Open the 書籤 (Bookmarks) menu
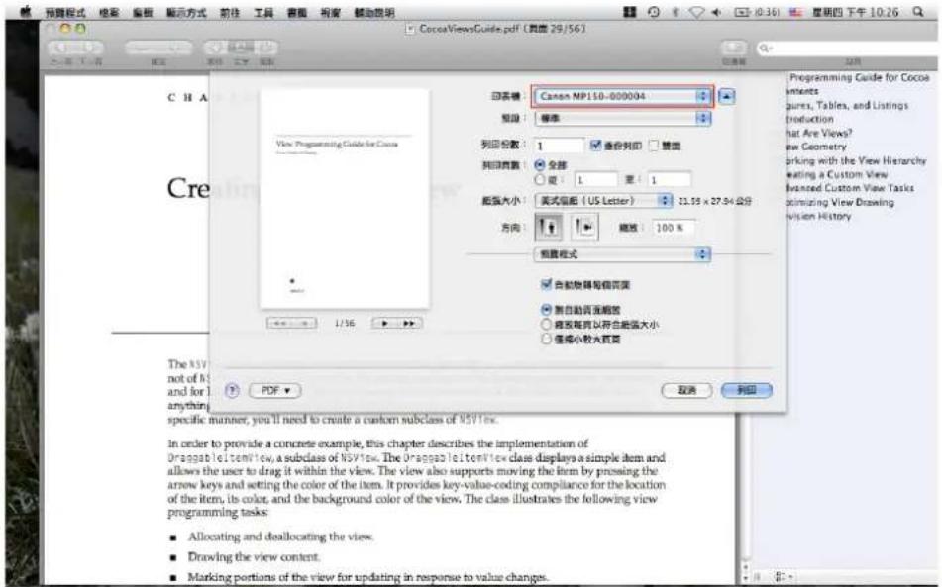 tap(297, 12)
